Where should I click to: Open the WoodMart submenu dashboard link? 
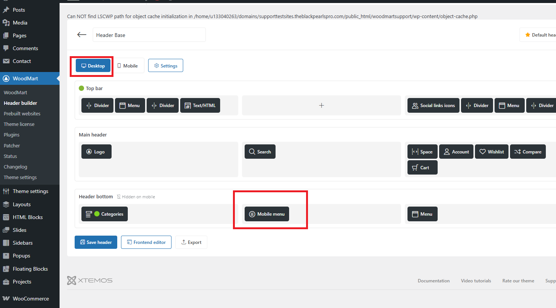click(x=15, y=92)
